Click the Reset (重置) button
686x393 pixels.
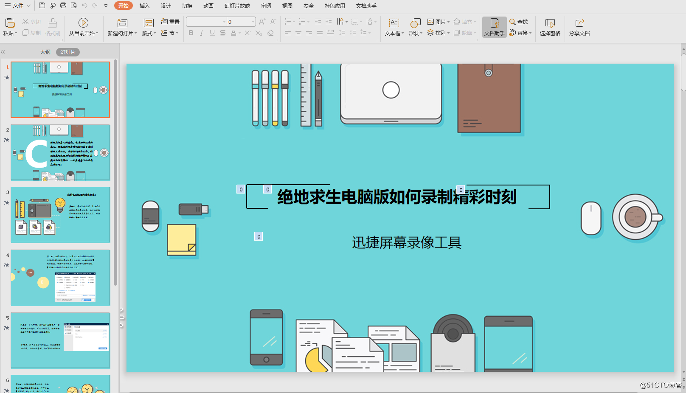tap(170, 22)
